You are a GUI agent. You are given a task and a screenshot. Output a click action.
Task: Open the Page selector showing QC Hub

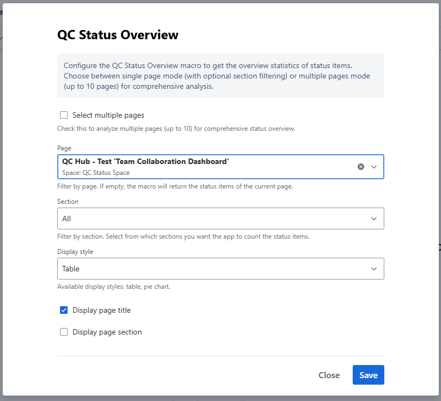click(x=202, y=167)
